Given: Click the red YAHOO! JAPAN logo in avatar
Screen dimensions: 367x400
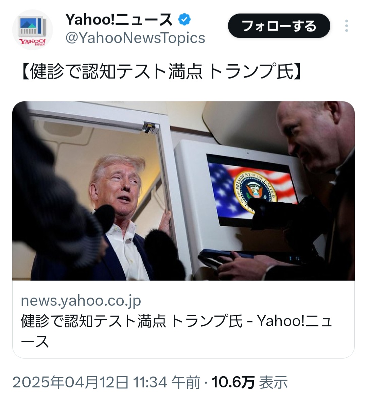Looking at the screenshot, I should (33, 42).
